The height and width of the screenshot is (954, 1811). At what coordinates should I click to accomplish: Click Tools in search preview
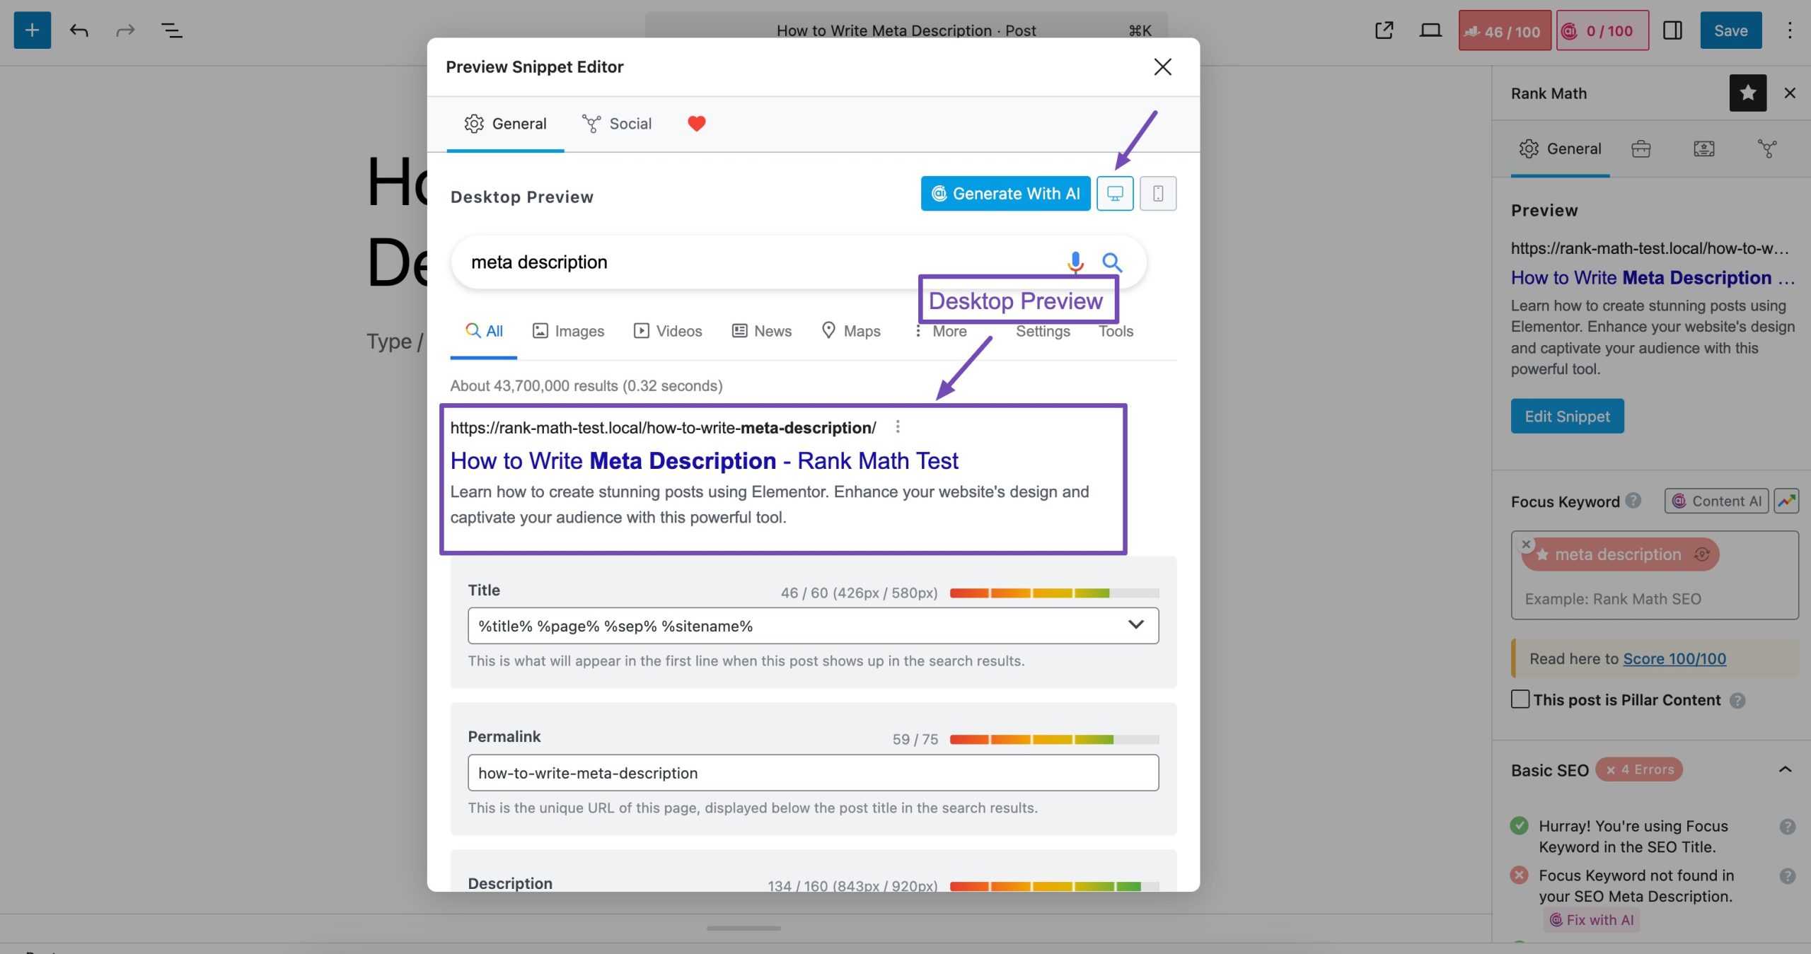(x=1116, y=331)
